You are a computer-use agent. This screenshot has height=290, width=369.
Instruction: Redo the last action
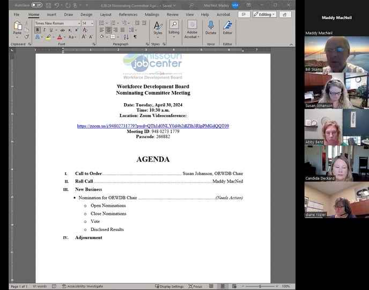68,5
